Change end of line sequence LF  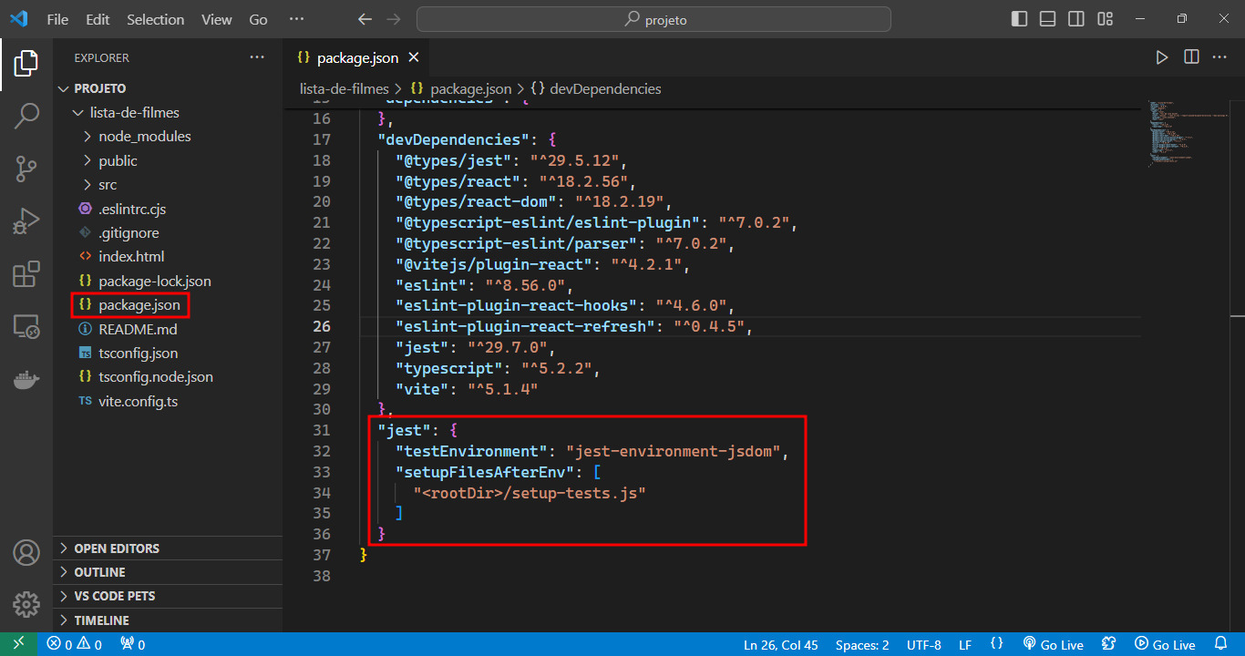pyautogui.click(x=965, y=644)
